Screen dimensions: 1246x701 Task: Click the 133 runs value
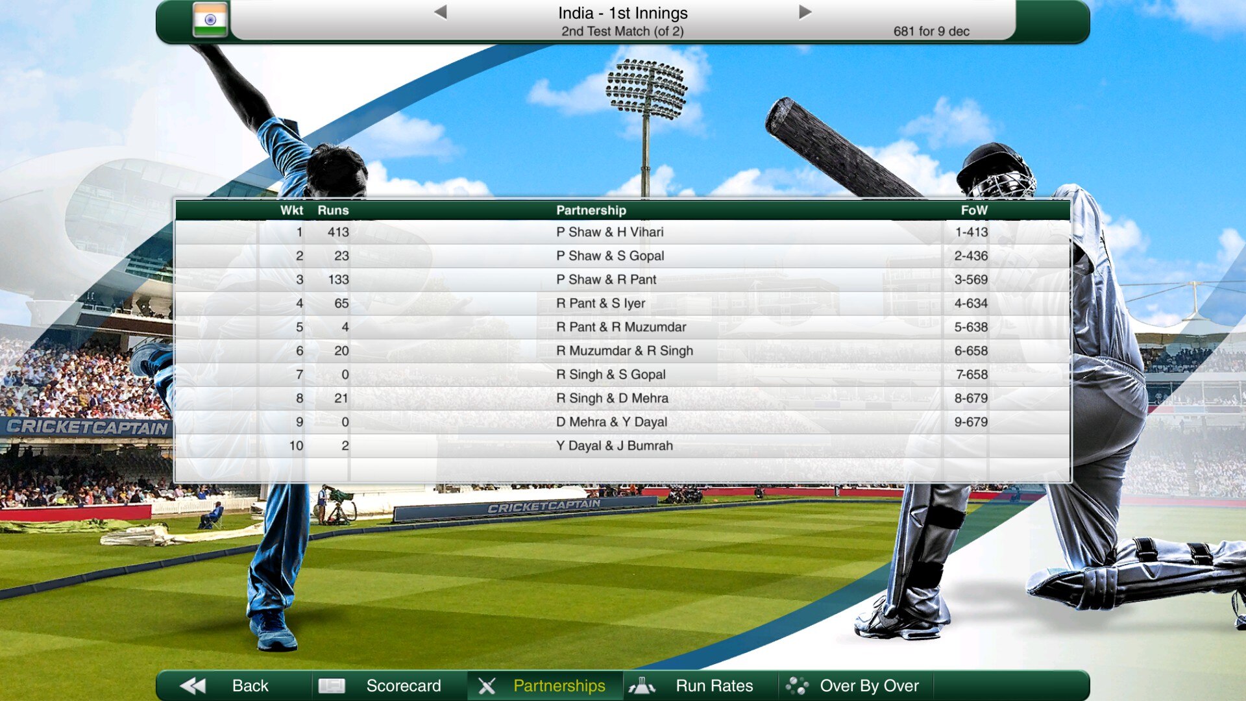pyautogui.click(x=338, y=280)
